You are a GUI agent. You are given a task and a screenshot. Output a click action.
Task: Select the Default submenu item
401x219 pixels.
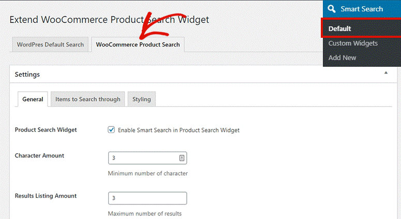(x=339, y=28)
